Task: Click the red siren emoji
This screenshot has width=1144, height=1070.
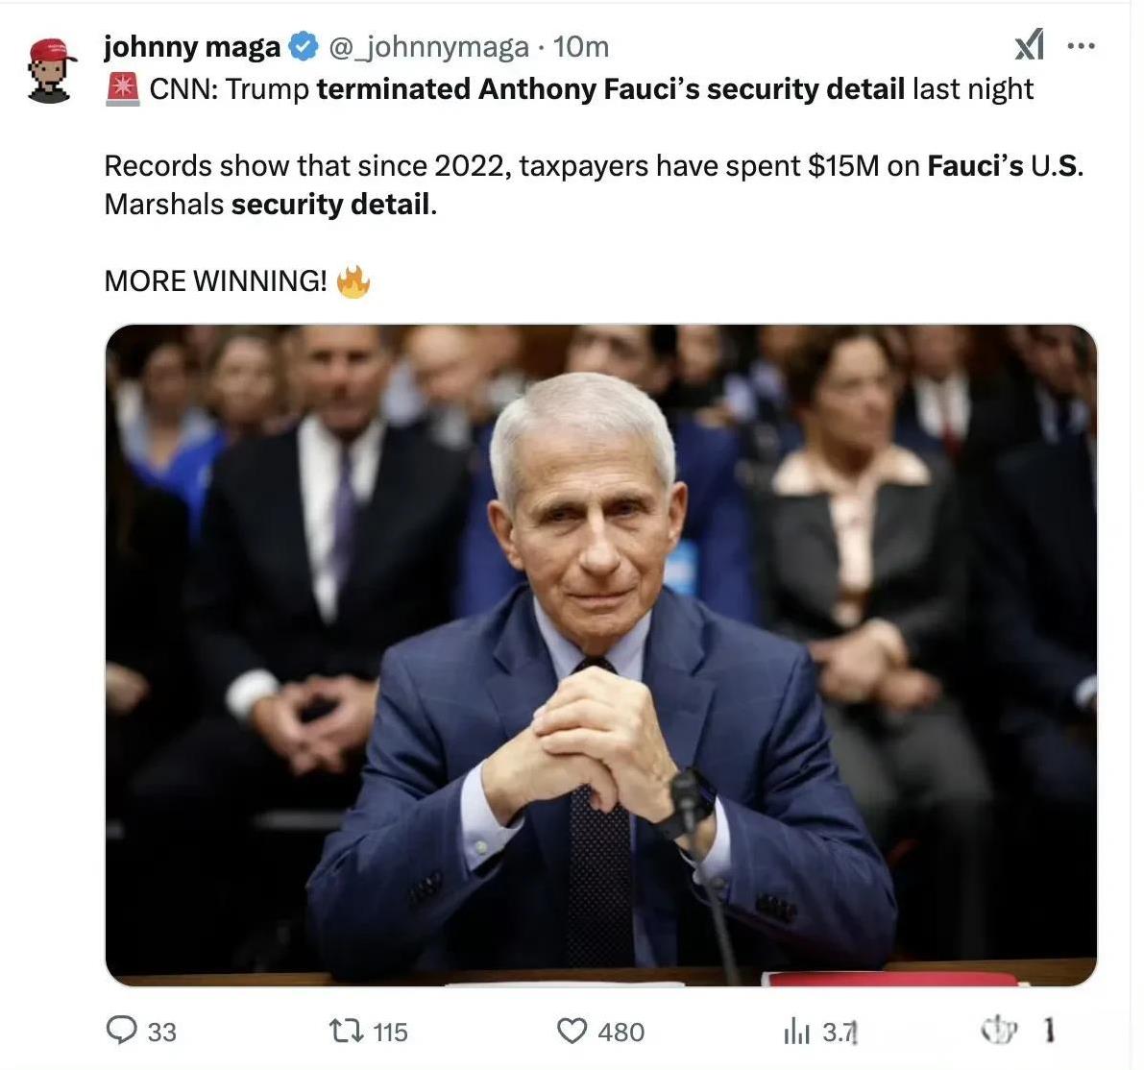Action: (x=123, y=89)
